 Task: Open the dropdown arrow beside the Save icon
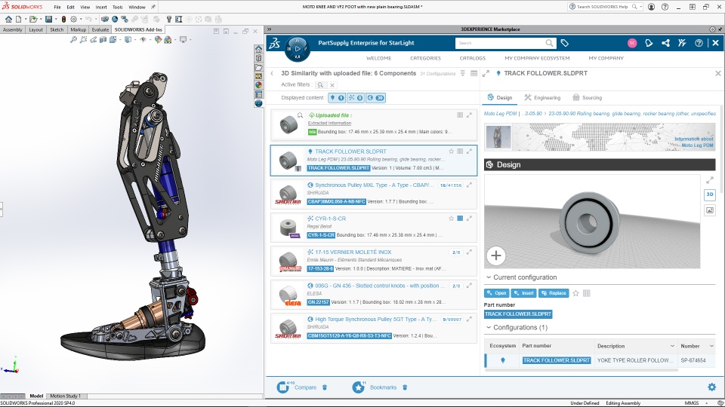(55, 19)
